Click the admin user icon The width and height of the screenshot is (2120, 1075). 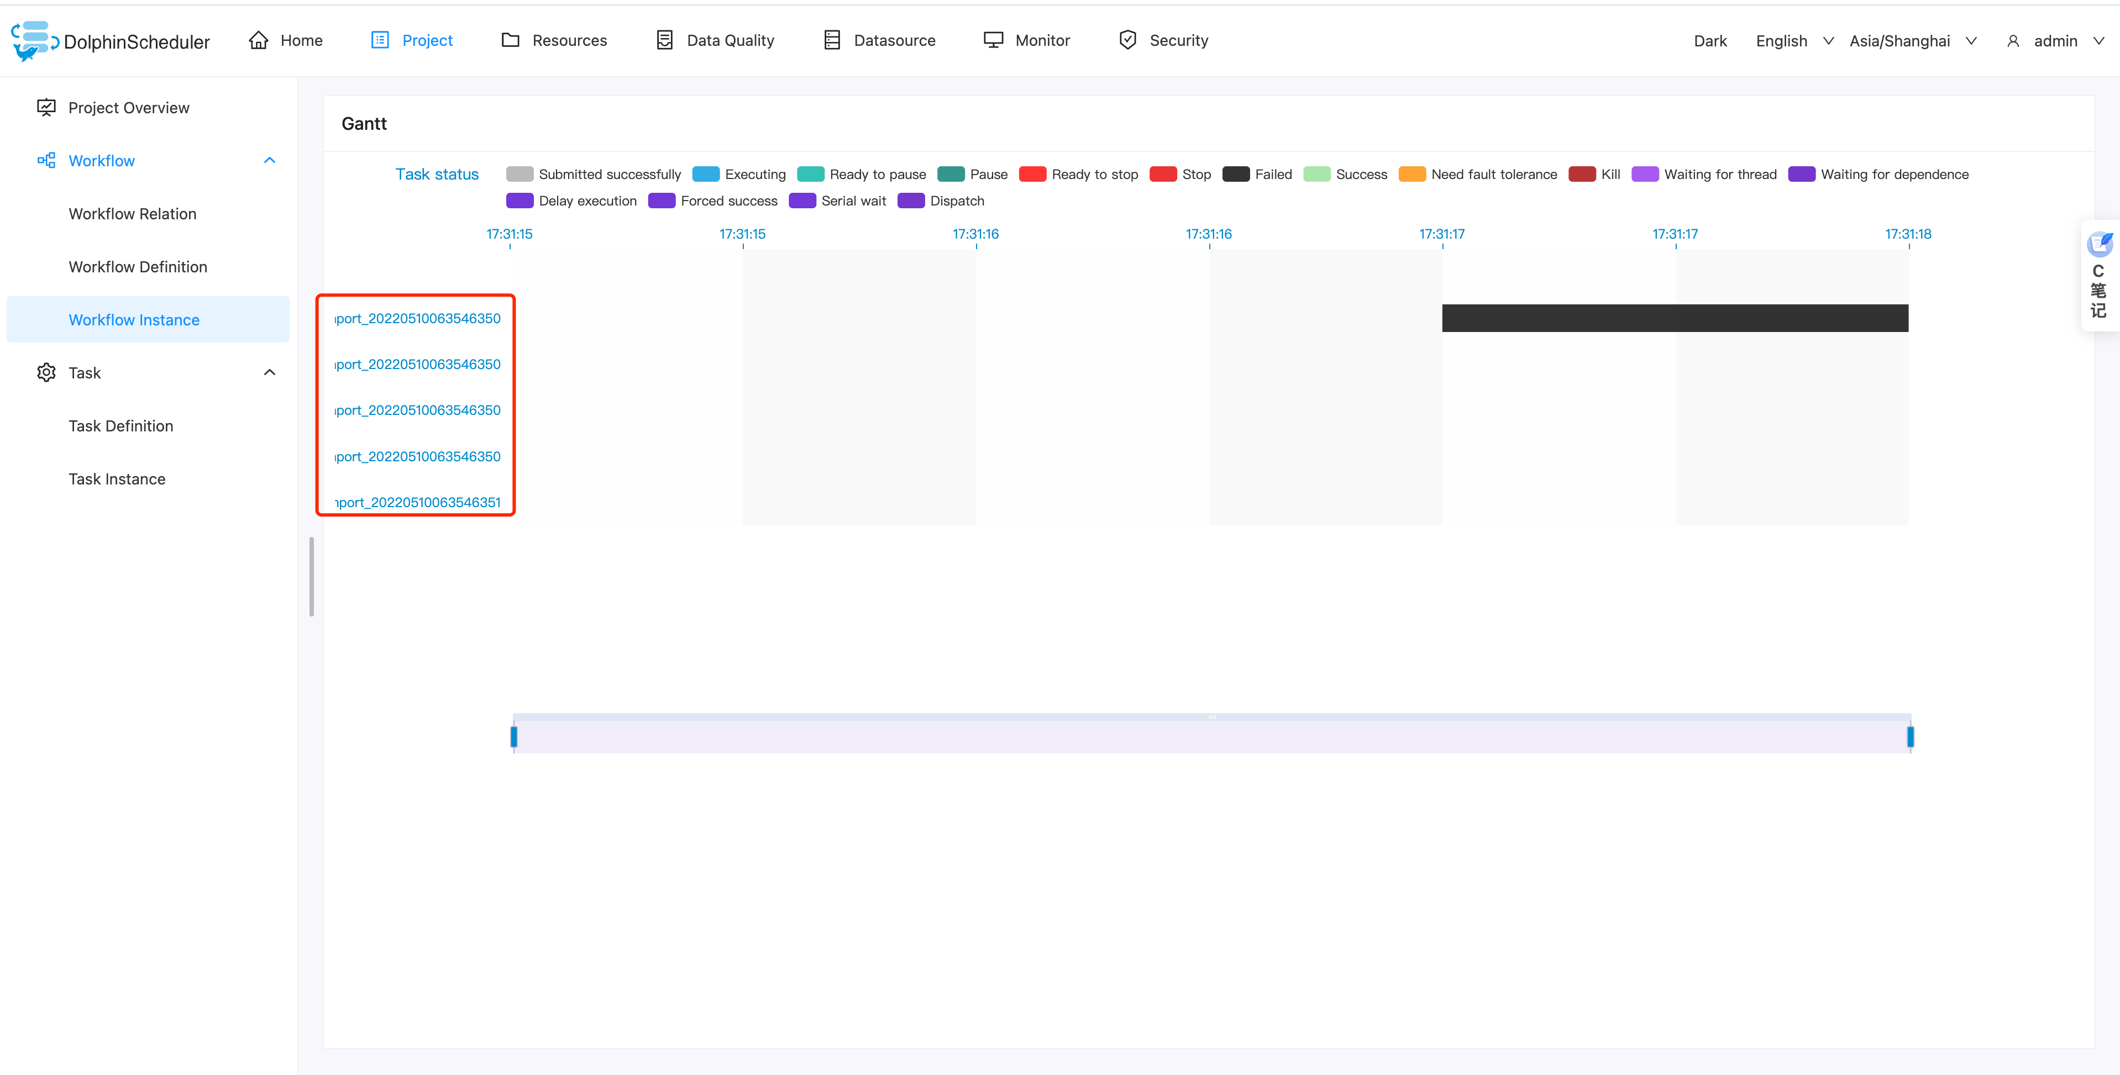click(x=2014, y=41)
